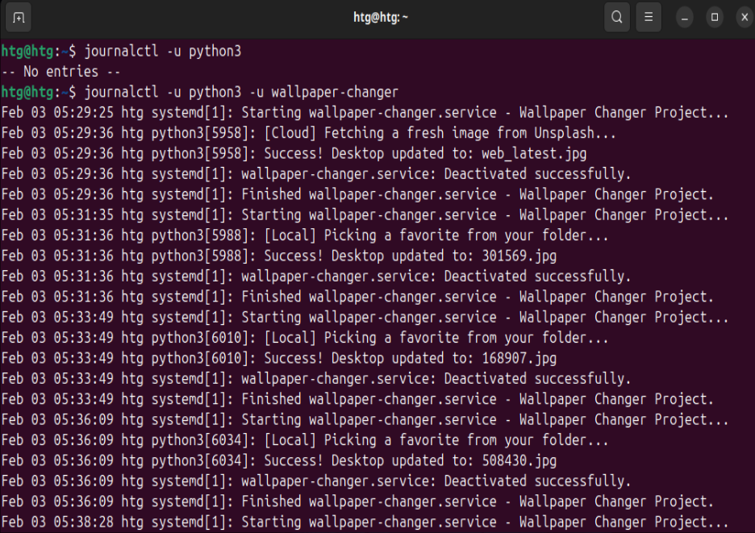Image resolution: width=755 pixels, height=533 pixels.
Task: Click the 05:33:49 Deactivated successfully line
Action: (316, 378)
